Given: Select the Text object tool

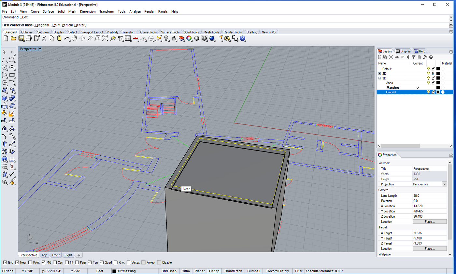Looking at the screenshot, I should click(x=5, y=143).
